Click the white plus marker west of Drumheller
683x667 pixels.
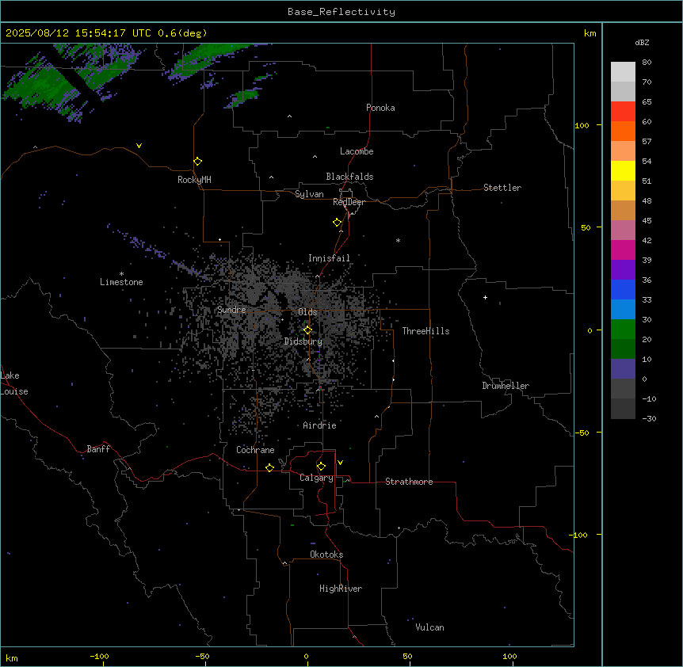[x=485, y=297]
